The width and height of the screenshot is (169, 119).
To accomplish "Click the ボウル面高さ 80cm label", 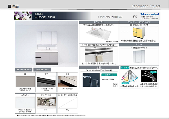I will tap(42, 70).
